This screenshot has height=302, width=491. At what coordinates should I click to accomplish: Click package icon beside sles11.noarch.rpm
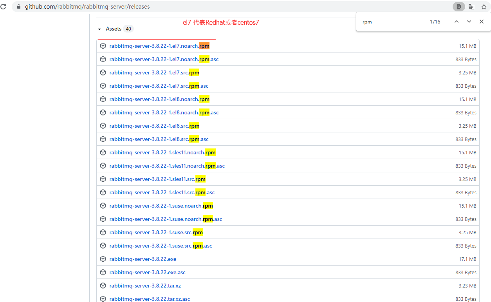click(x=103, y=152)
